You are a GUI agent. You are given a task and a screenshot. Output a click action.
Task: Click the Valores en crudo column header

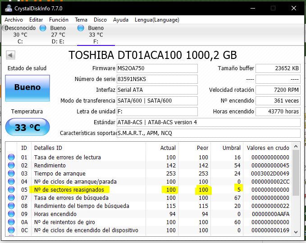pyautogui.click(x=268, y=148)
